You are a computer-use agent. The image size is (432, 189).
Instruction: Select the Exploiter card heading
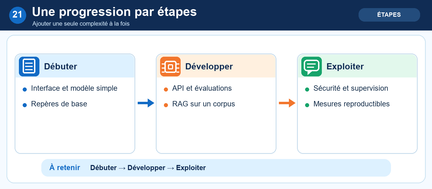coord(345,66)
